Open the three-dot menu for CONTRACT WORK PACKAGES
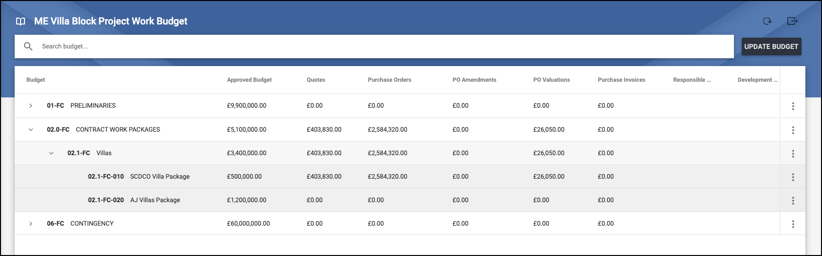This screenshot has width=822, height=256. (793, 130)
